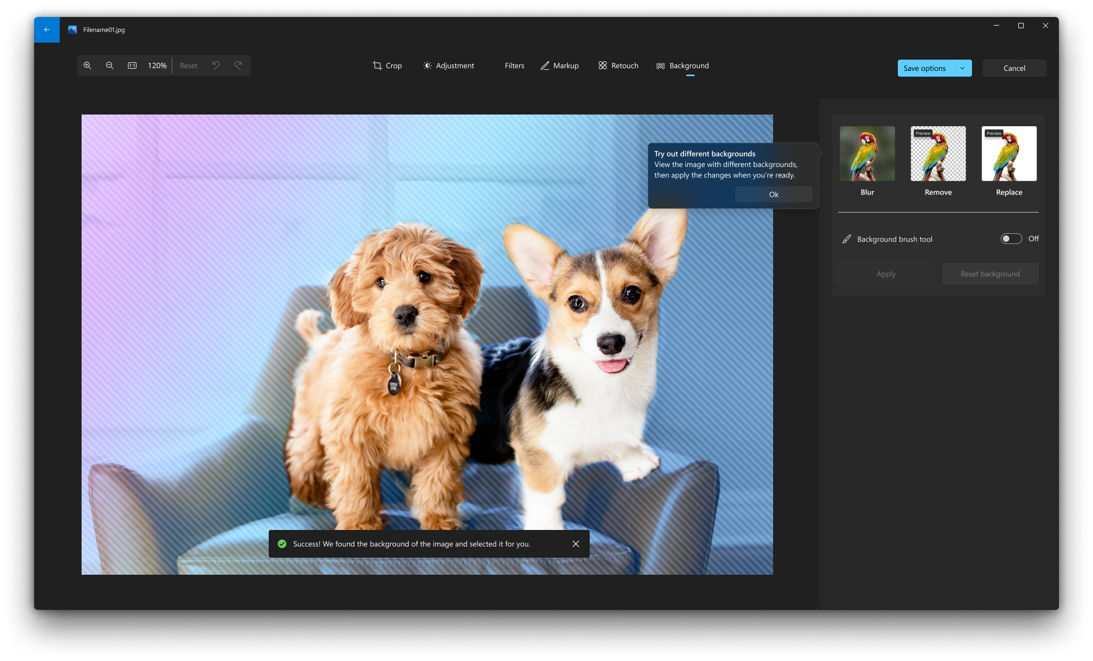Dismiss the tooltip with Ok
This screenshot has width=1093, height=661.
[773, 194]
